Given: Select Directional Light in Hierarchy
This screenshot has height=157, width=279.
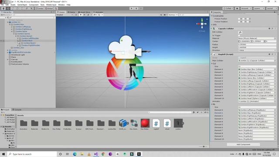Looking at the screenshot, I should click(x=18, y=55).
